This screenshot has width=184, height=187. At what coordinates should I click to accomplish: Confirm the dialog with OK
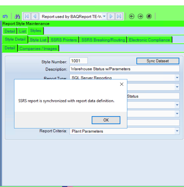coord(106,120)
